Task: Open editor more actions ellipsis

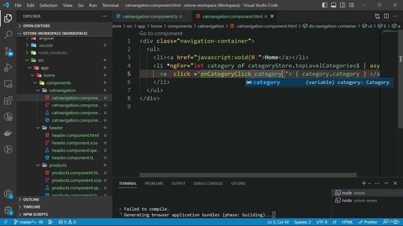Action: pyautogui.click(x=395, y=16)
